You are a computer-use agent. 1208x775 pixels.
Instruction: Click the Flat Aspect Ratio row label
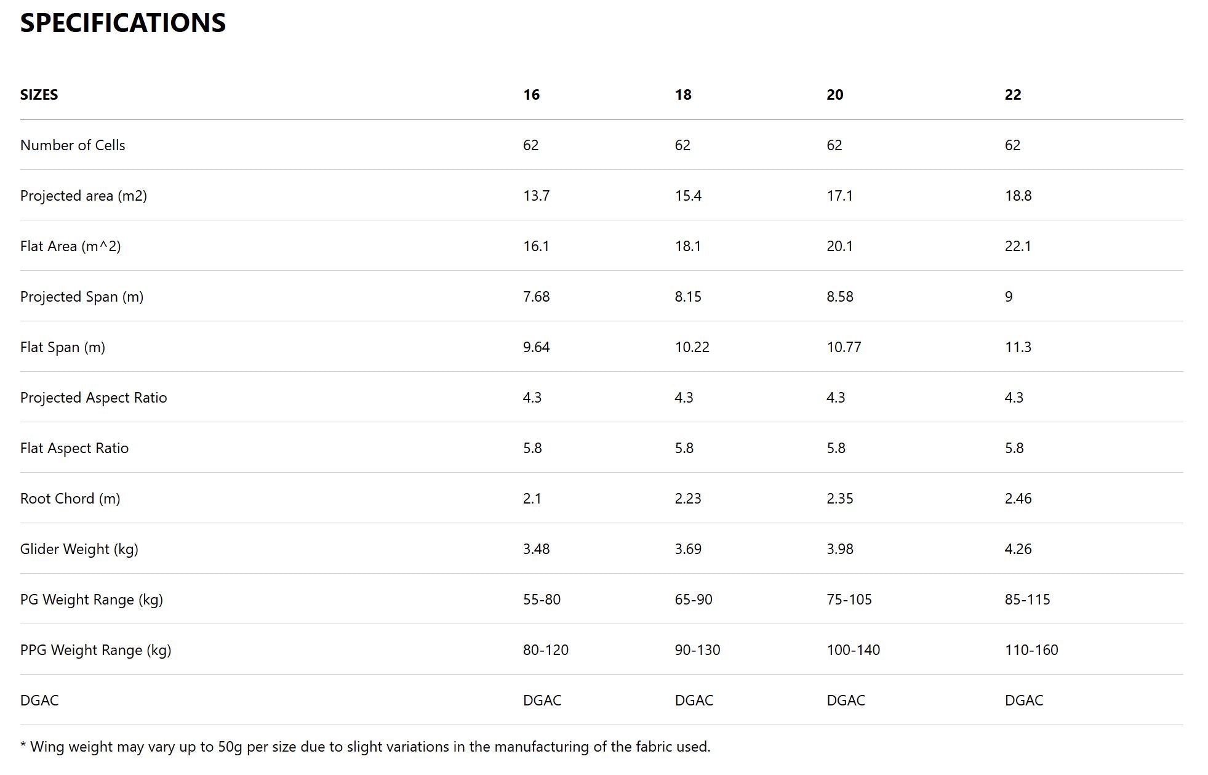click(x=74, y=448)
